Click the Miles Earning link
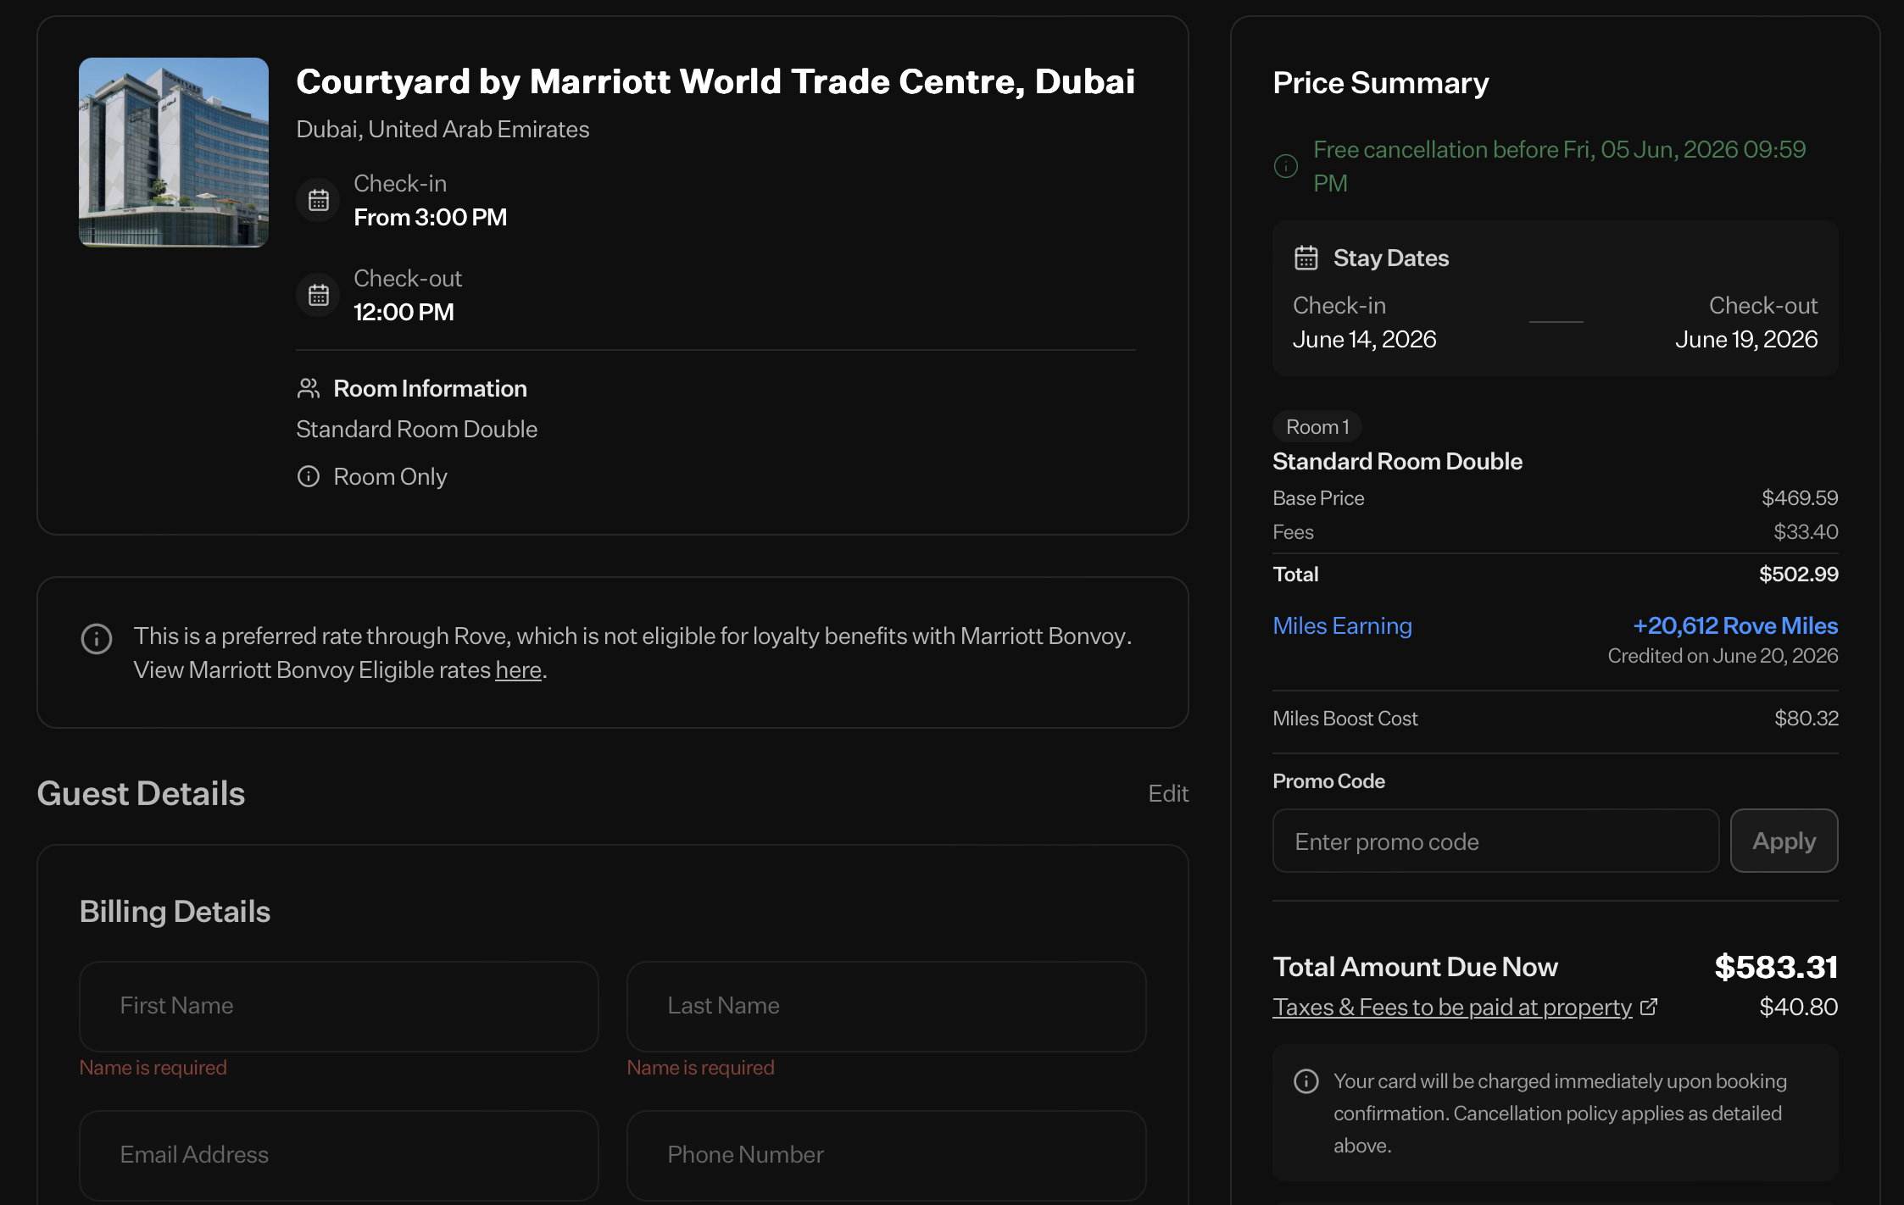 [x=1342, y=626]
